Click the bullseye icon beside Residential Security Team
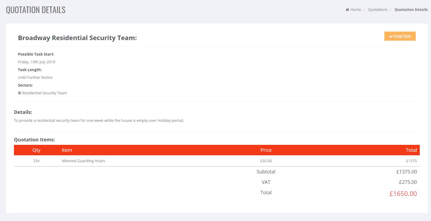This screenshot has height=221, width=431. click(x=20, y=93)
